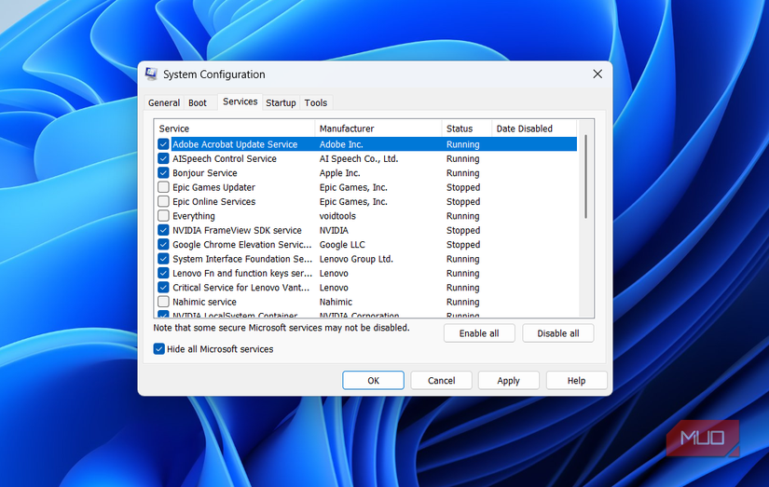Switch to the Boot tab
This screenshot has width=769, height=487.
(x=198, y=102)
